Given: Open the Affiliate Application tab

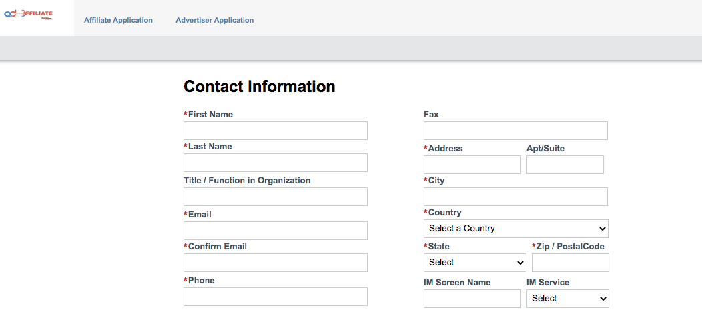Looking at the screenshot, I should tap(118, 20).
